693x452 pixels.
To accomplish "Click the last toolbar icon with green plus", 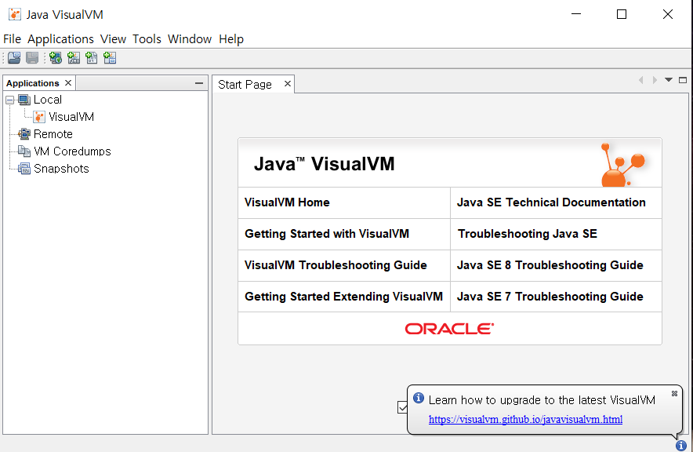I will pos(110,58).
